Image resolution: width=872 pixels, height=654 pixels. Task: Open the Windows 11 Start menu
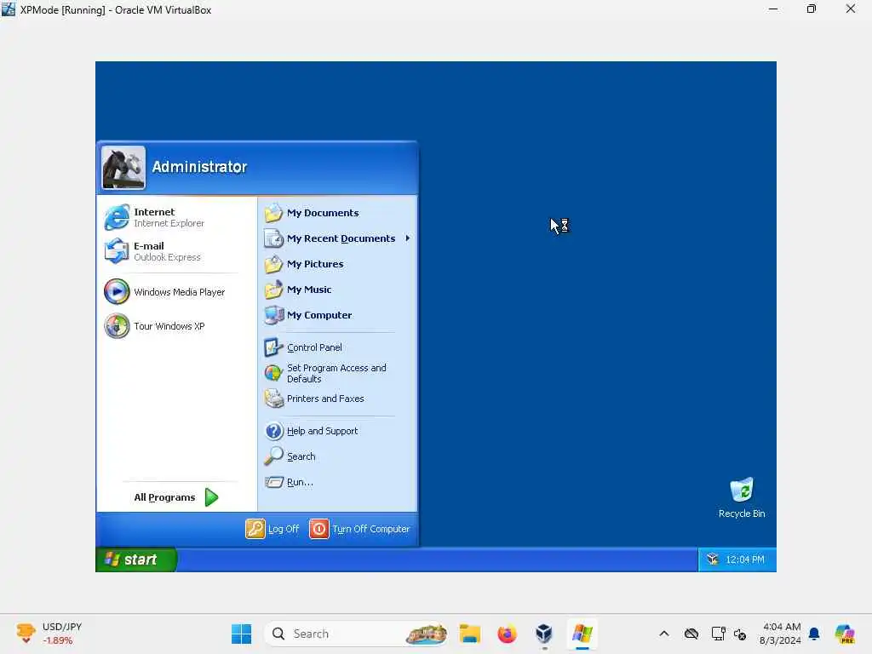241,634
